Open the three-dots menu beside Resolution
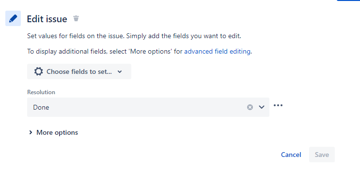 (x=278, y=105)
